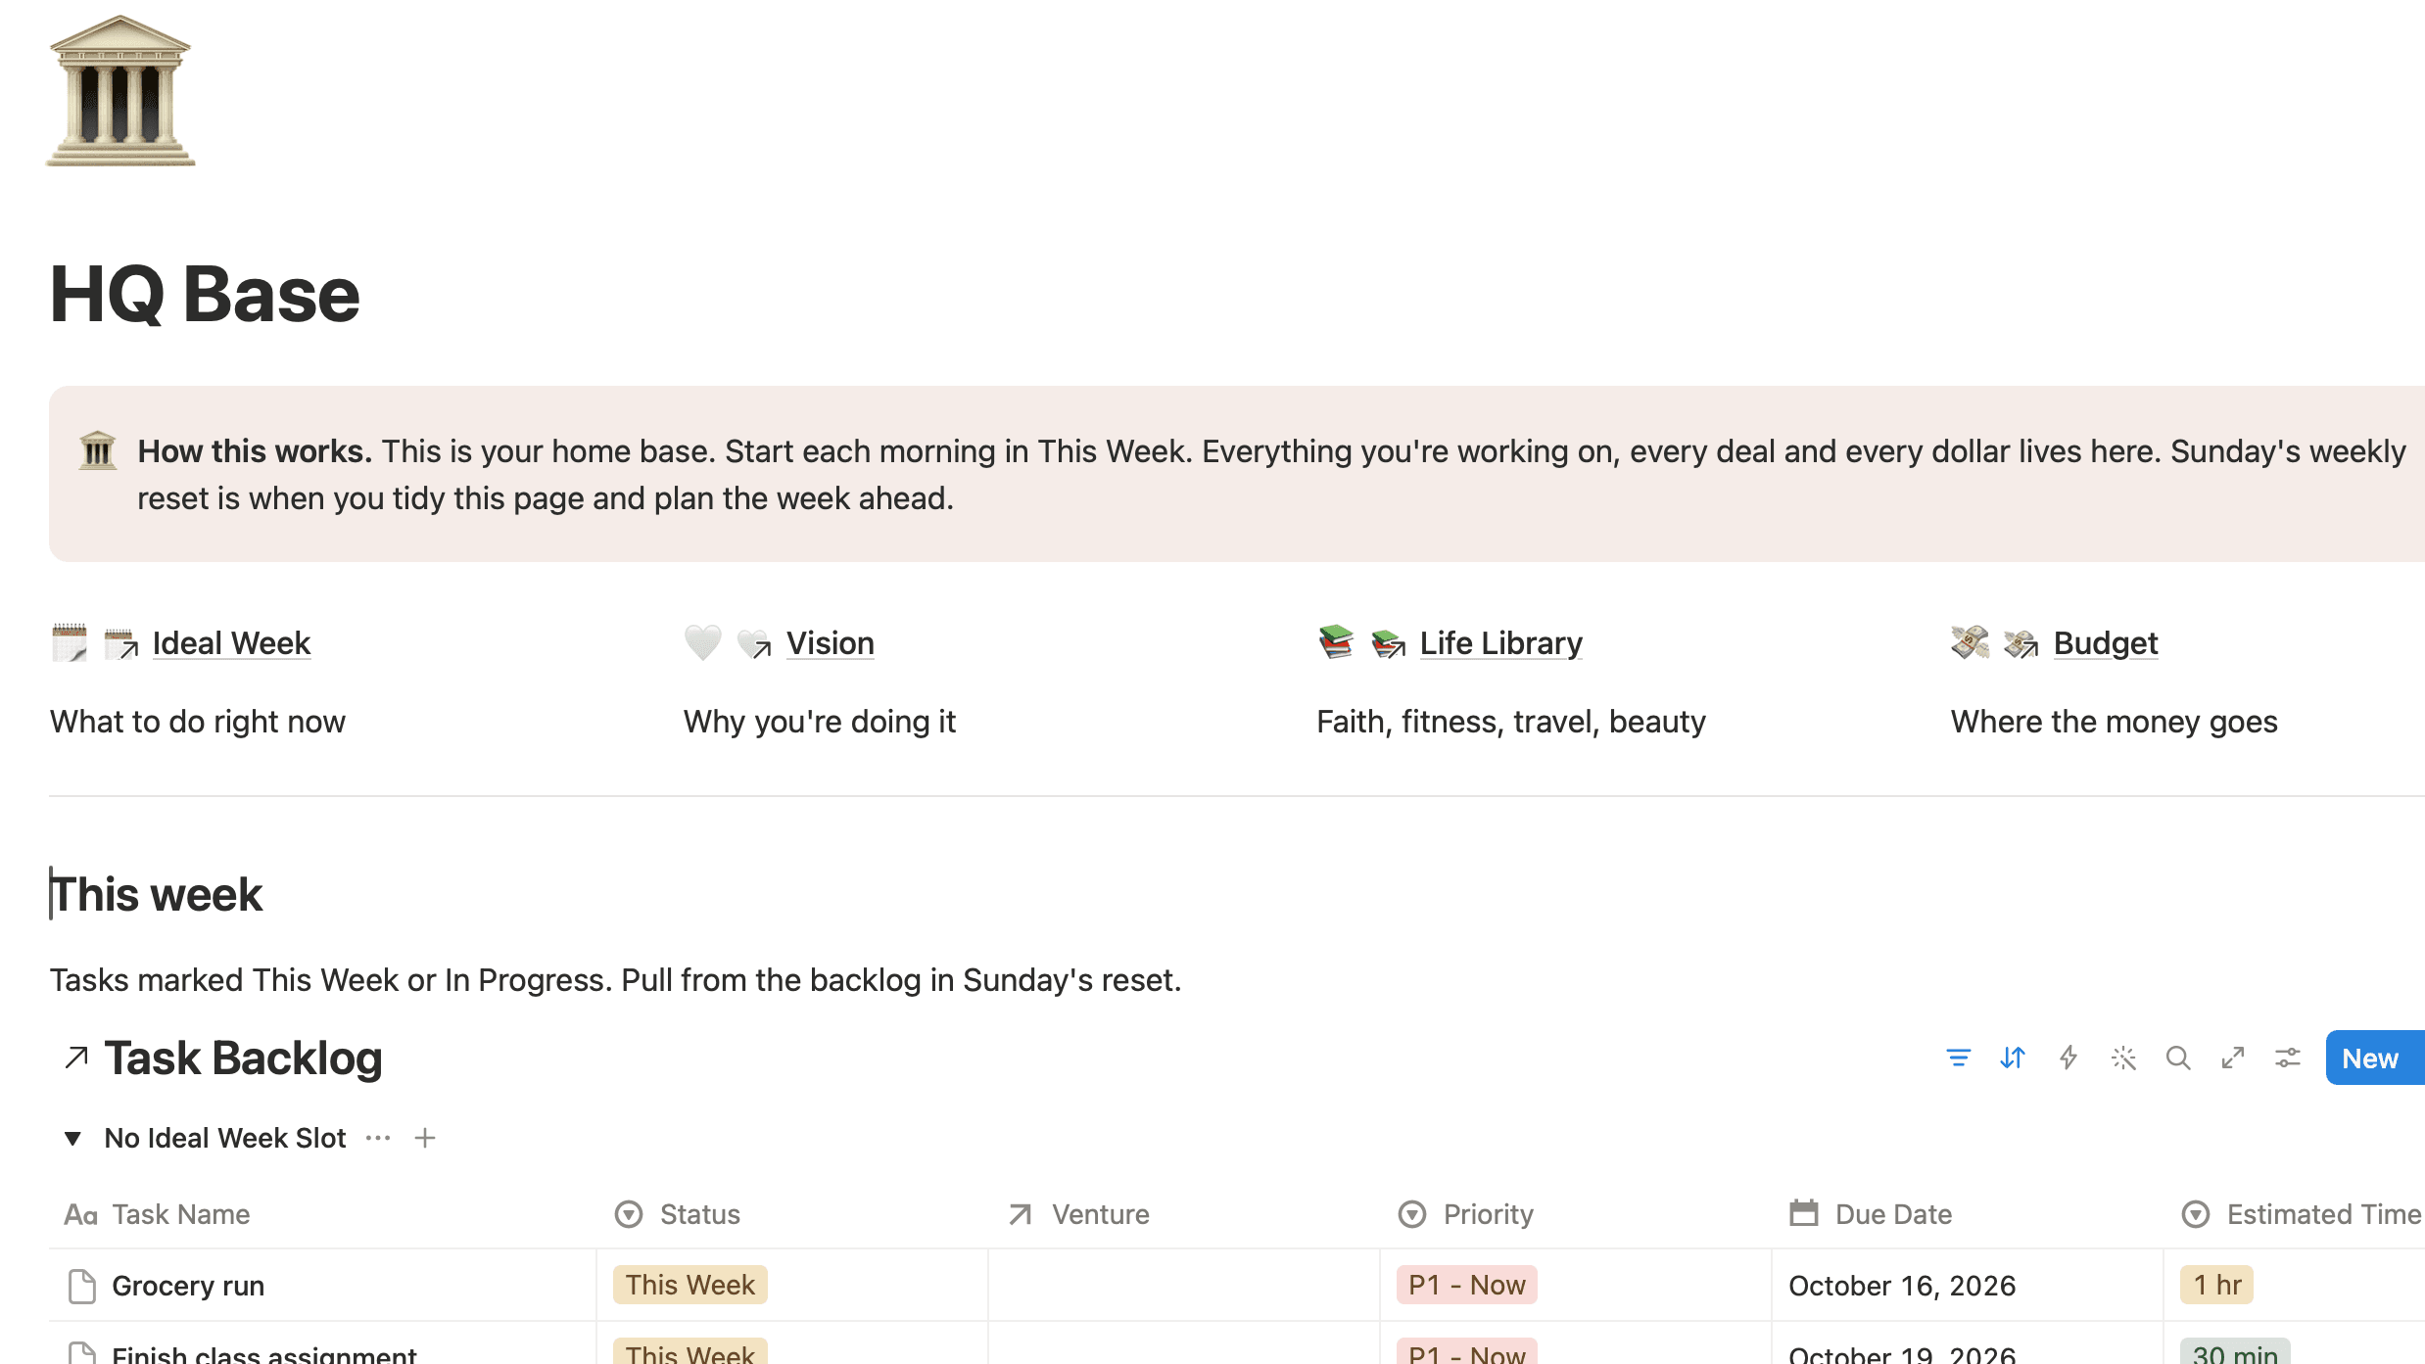The height and width of the screenshot is (1364, 2425).
Task: Open the search magnifier in Task Backlog
Action: coord(2177,1058)
